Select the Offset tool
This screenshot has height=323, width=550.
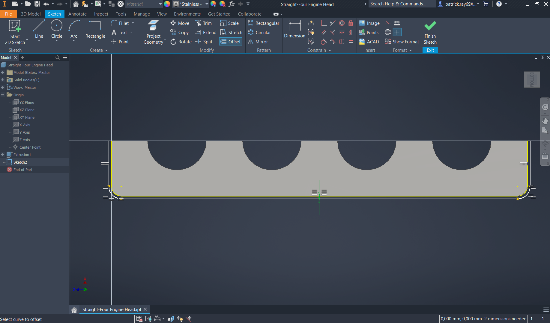click(x=231, y=42)
